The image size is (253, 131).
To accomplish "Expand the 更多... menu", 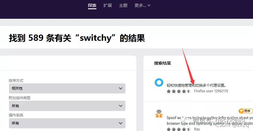I will (x=142, y=5).
